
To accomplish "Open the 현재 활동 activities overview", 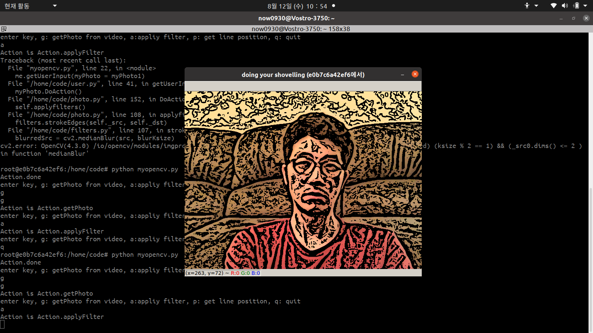I will (17, 6).
